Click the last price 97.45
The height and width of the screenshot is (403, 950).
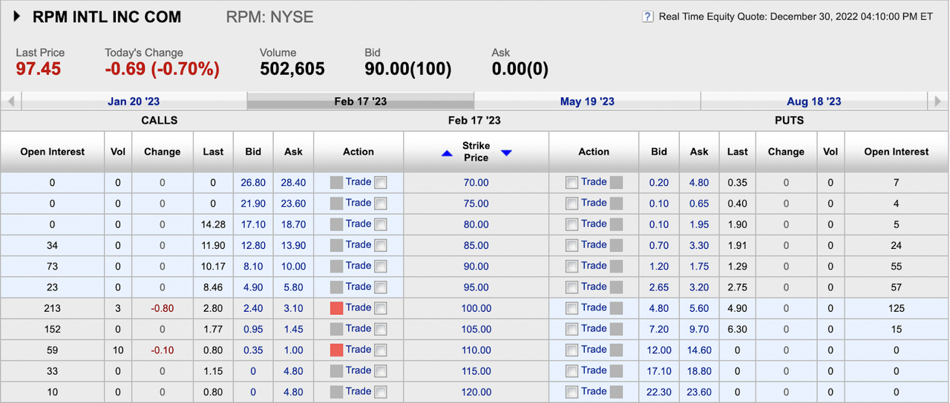39,69
